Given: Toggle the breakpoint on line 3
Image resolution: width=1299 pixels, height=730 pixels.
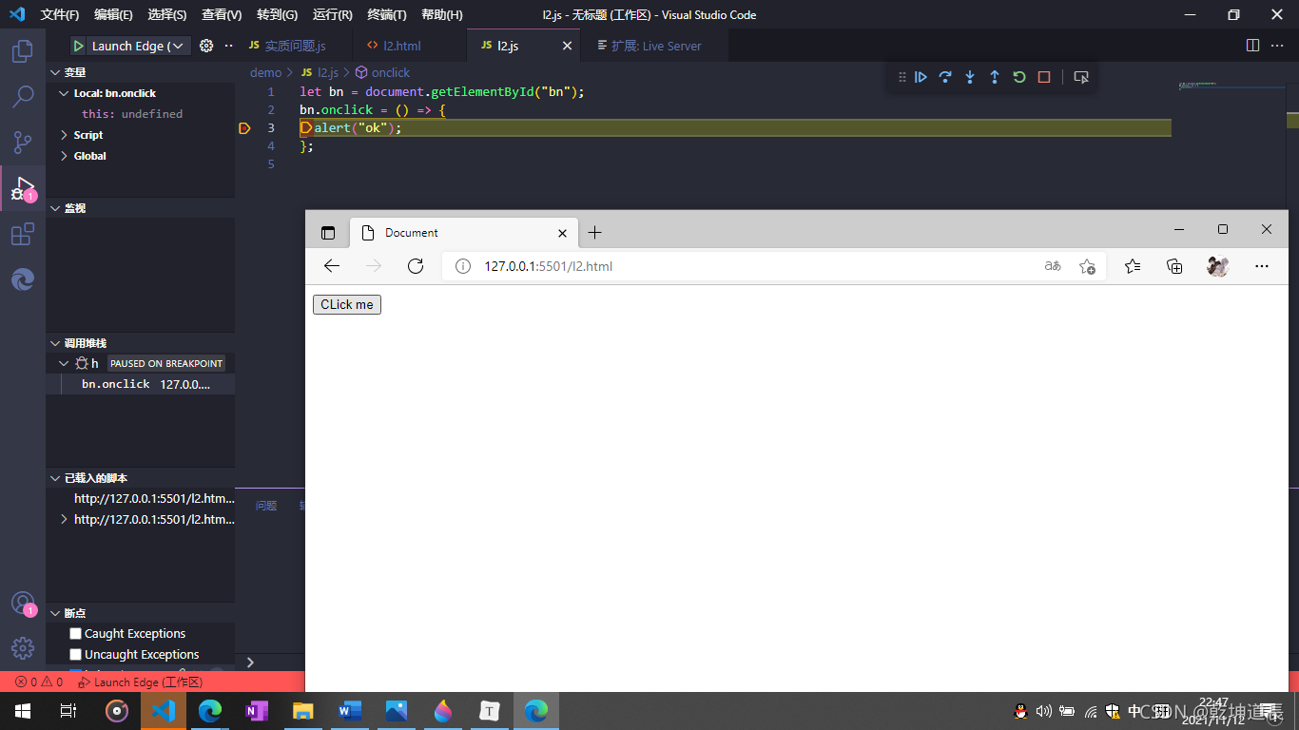Looking at the screenshot, I should click(x=243, y=127).
